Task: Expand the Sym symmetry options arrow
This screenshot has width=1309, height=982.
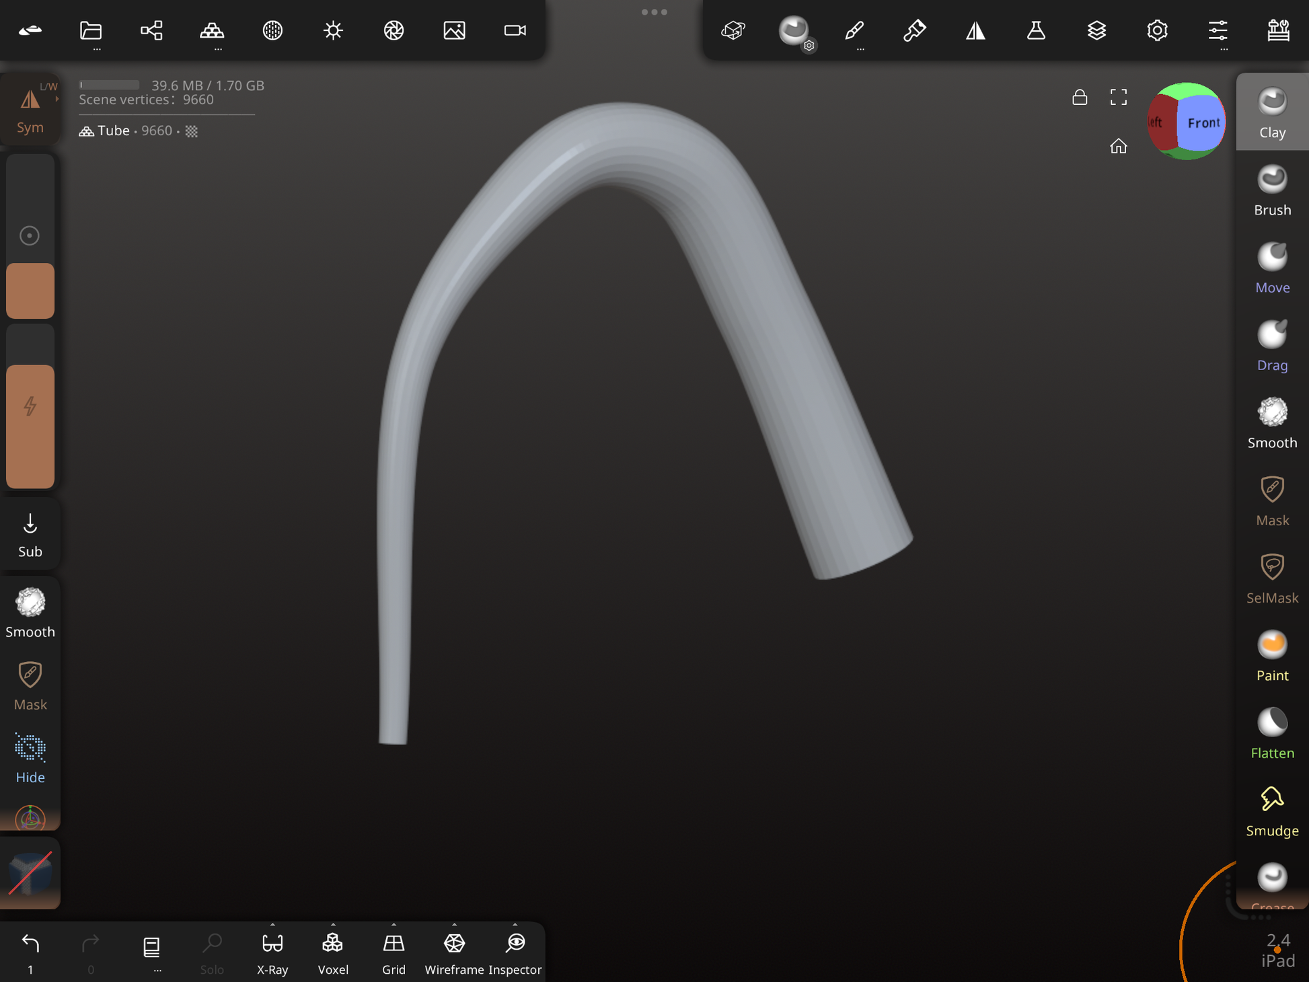Action: pyautogui.click(x=57, y=99)
